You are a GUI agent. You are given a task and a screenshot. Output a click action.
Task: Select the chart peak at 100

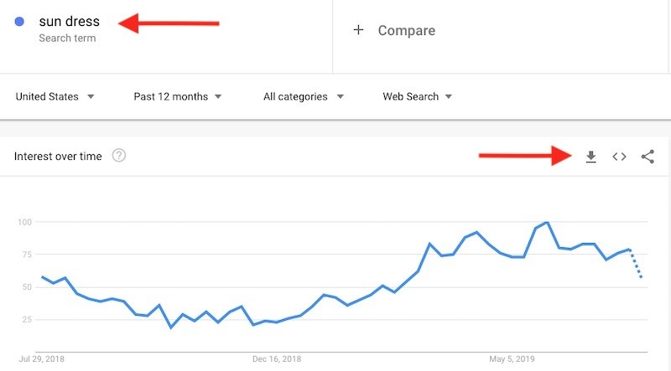coord(547,222)
